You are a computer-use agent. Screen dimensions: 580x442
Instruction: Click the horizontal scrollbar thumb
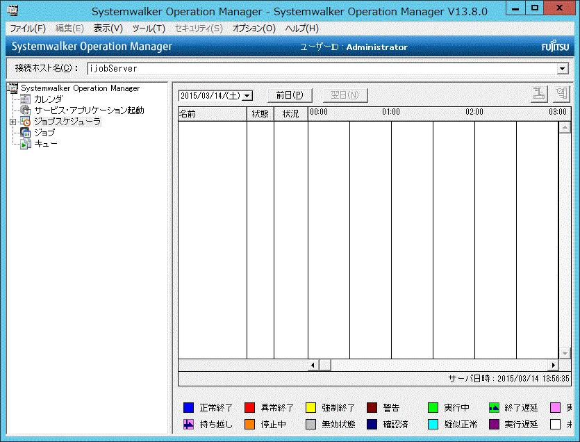pyautogui.click(x=325, y=365)
